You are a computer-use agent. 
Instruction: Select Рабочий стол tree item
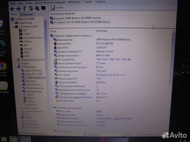coord(31,84)
